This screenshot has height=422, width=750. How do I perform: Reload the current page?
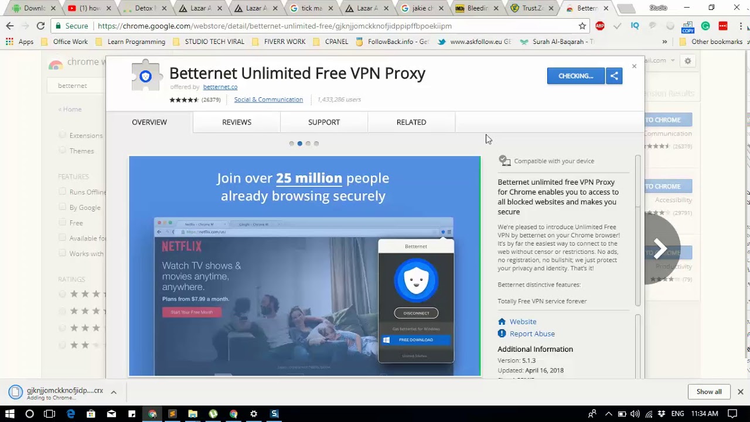tap(40, 26)
